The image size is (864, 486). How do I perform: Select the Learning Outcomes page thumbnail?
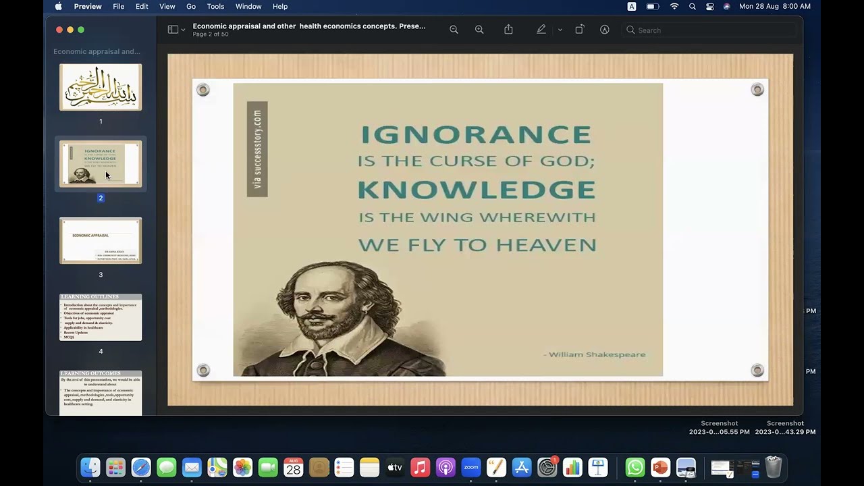(101, 393)
